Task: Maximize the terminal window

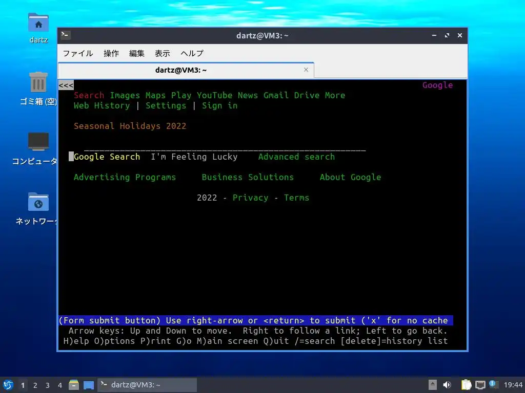Action: click(x=447, y=35)
